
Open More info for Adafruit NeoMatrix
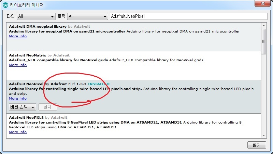(x=18, y=65)
